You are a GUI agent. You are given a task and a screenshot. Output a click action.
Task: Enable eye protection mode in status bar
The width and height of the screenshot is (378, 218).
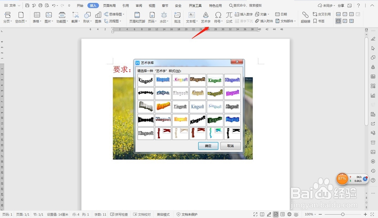pos(296,214)
